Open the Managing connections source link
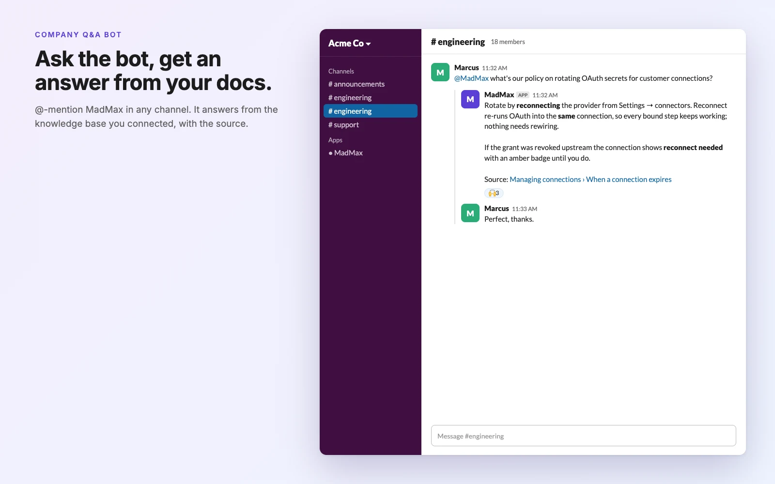 tap(590, 180)
